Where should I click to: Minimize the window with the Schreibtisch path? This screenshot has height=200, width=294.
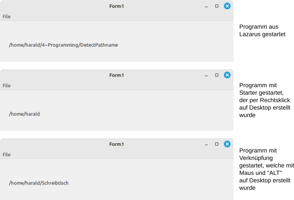[206, 144]
